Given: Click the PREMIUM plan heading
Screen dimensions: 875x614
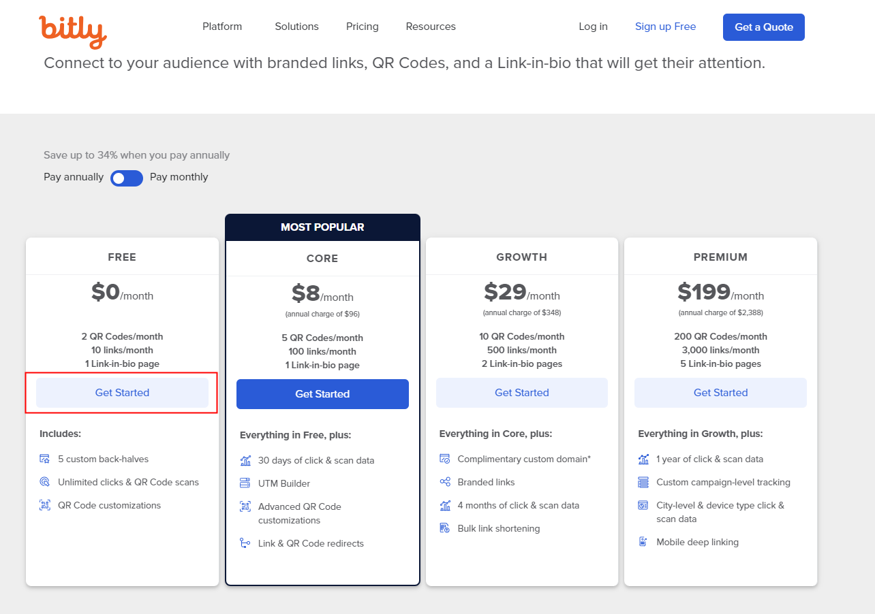Looking at the screenshot, I should click(x=720, y=257).
